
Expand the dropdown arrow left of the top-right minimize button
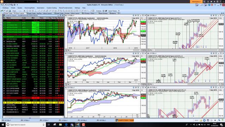click(x=215, y=5)
